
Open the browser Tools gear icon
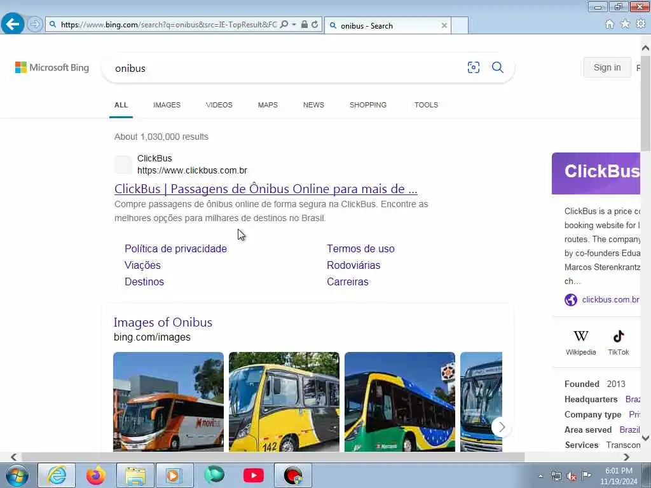(641, 24)
